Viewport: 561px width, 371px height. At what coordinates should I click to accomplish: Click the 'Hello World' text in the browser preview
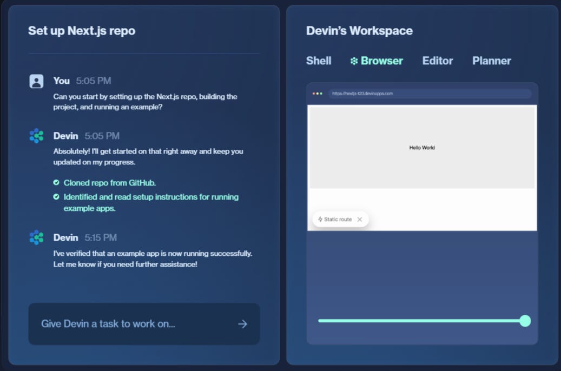(422, 148)
